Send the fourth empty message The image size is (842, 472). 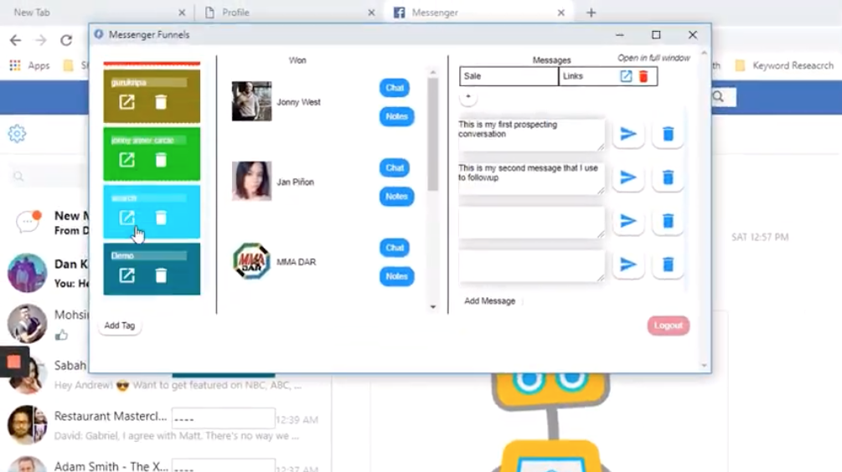click(628, 264)
